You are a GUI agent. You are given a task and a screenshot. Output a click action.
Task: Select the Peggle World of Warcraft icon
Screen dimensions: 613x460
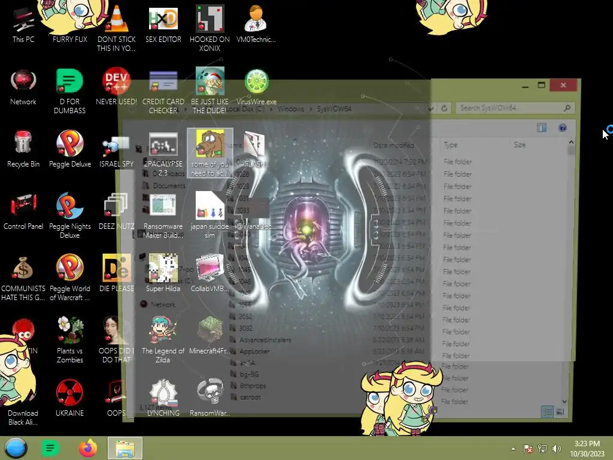pyautogui.click(x=70, y=278)
